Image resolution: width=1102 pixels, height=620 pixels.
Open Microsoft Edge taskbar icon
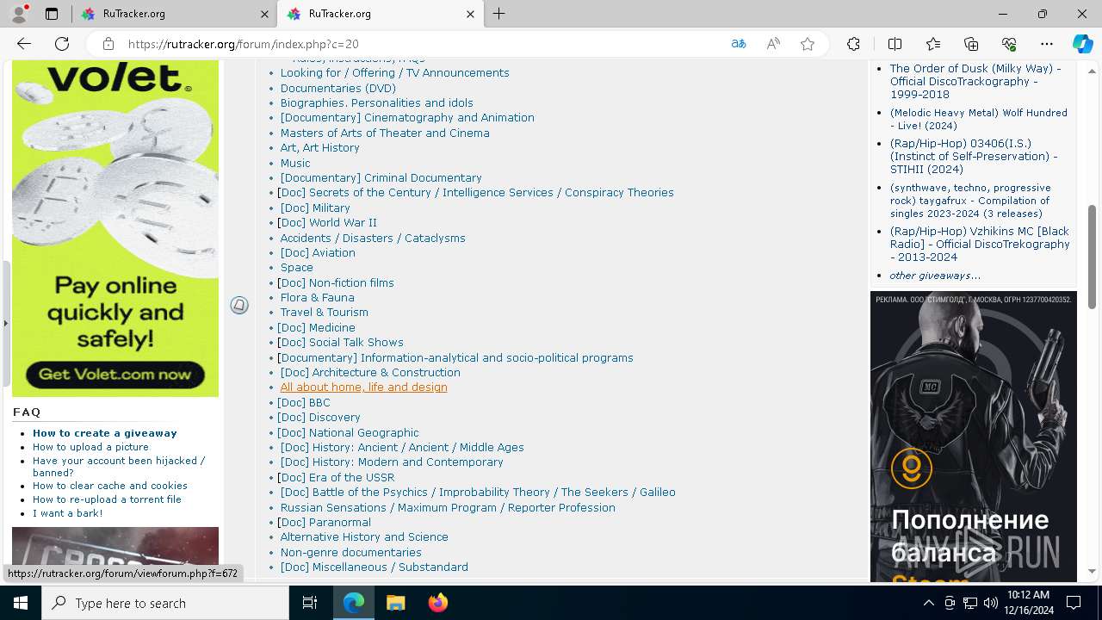pyautogui.click(x=354, y=603)
